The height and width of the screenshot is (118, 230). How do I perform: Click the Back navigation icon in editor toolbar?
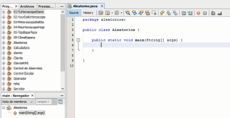[x=108, y=13]
